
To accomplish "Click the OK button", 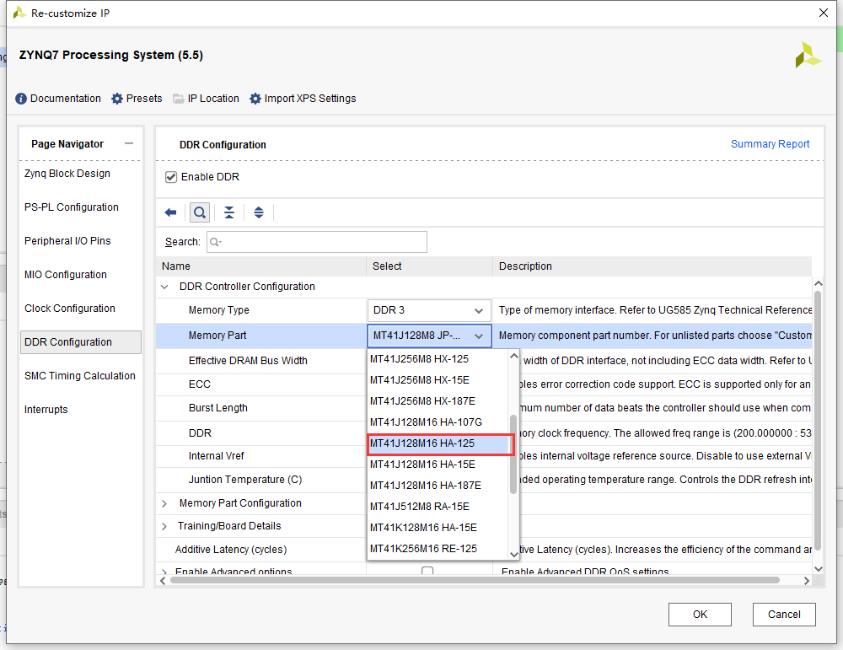I will 700,615.
